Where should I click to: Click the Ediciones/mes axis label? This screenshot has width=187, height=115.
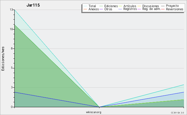(x=3, y=59)
